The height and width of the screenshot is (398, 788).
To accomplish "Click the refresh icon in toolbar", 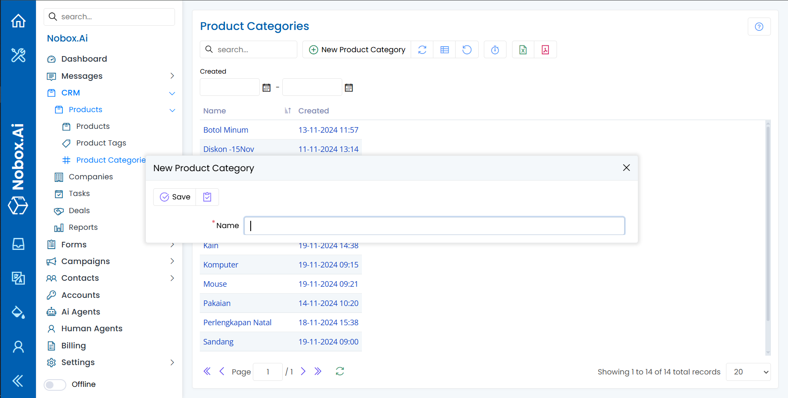I will tap(422, 50).
